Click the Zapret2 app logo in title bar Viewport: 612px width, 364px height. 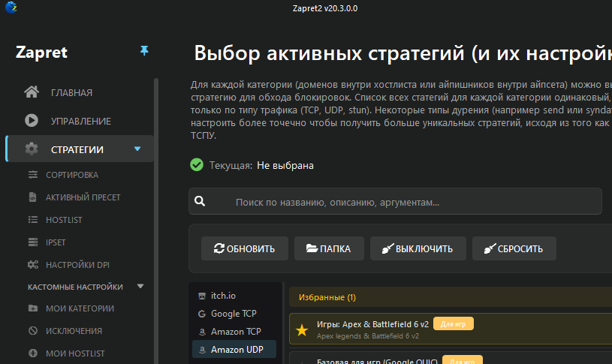[x=11, y=7]
